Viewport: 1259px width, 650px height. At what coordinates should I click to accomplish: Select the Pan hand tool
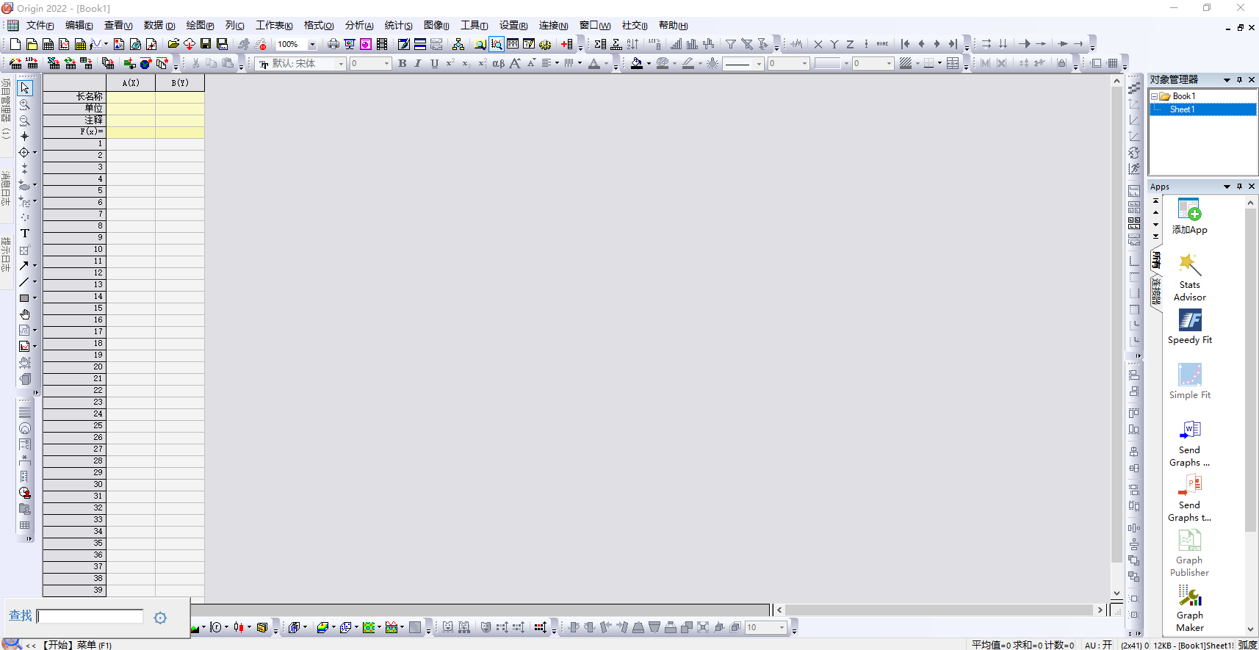tap(24, 314)
